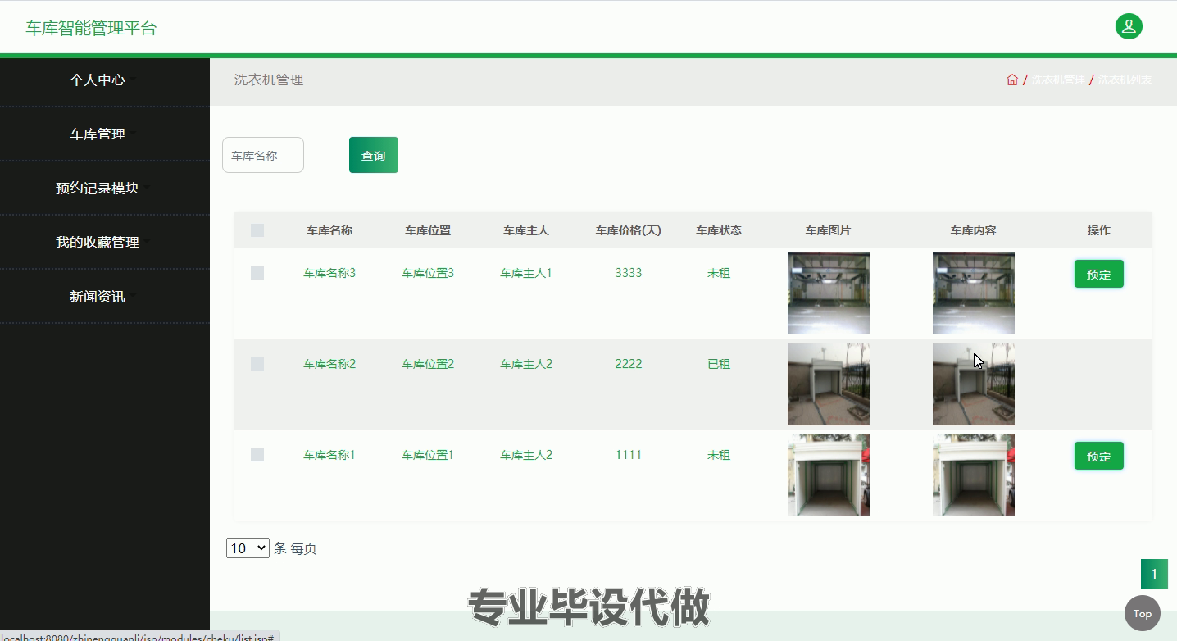Select the 车库名称2 cell
This screenshot has height=641, width=1177.
tap(329, 364)
